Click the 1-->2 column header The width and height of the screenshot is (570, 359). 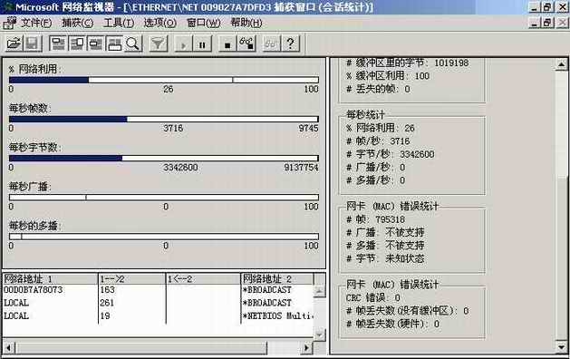(132, 279)
